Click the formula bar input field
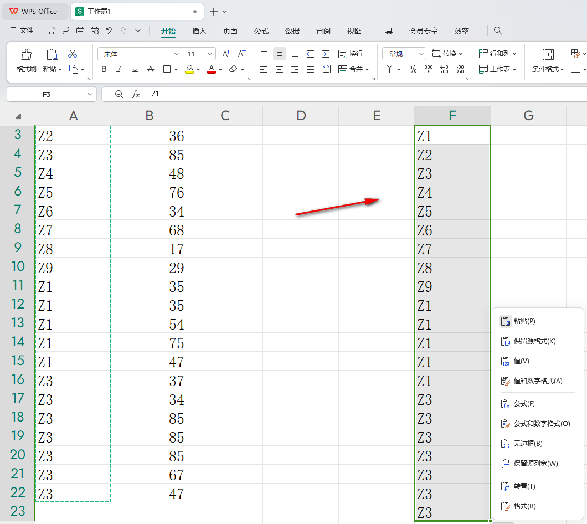 click(367, 94)
